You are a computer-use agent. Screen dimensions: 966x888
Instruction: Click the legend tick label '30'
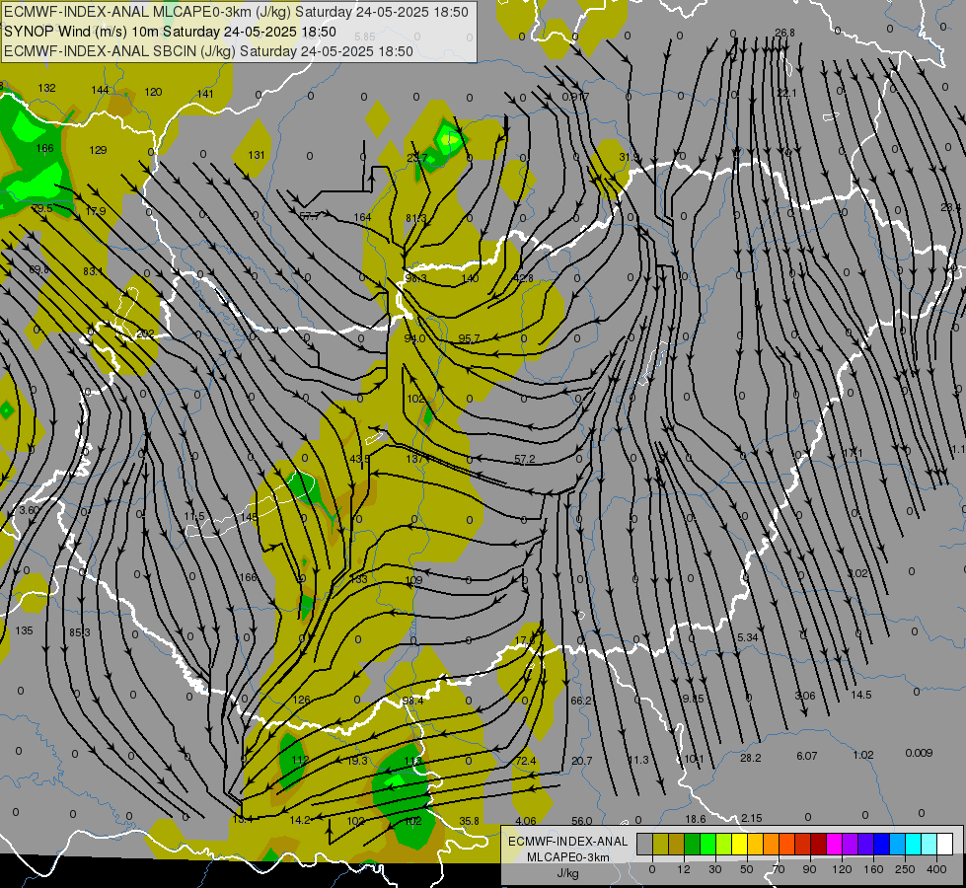click(714, 869)
